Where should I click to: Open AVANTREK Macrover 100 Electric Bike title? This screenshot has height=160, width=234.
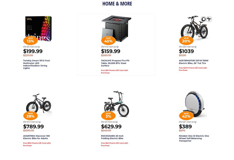point(37,137)
